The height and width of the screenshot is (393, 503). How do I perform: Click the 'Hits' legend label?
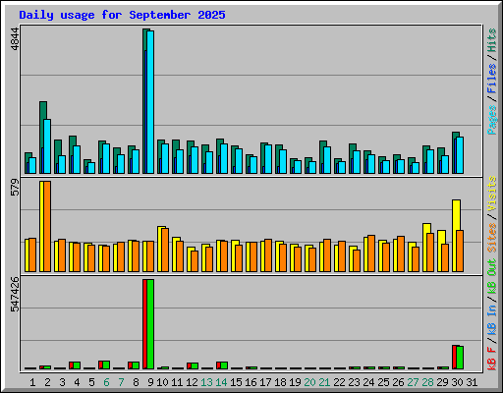492,40
